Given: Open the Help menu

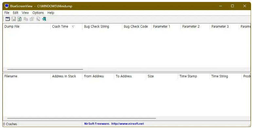Looking at the screenshot, I should pyautogui.click(x=51, y=13).
